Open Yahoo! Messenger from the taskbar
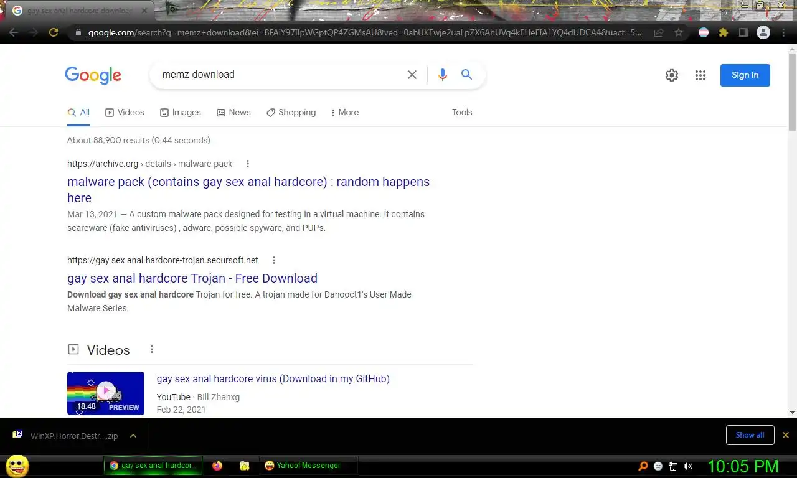The image size is (797, 478). (x=308, y=466)
